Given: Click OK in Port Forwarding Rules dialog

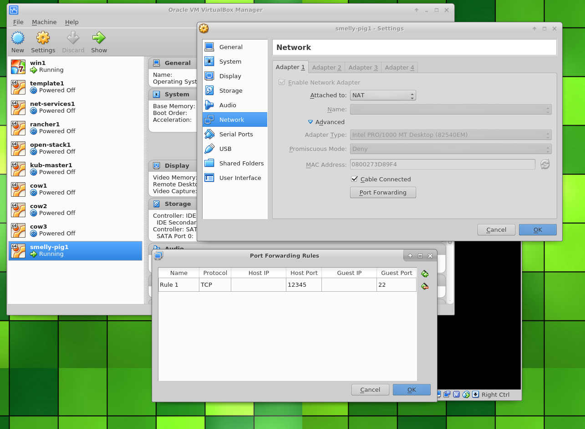Looking at the screenshot, I should (x=412, y=389).
